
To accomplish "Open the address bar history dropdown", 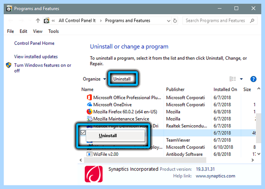I will [169, 21].
